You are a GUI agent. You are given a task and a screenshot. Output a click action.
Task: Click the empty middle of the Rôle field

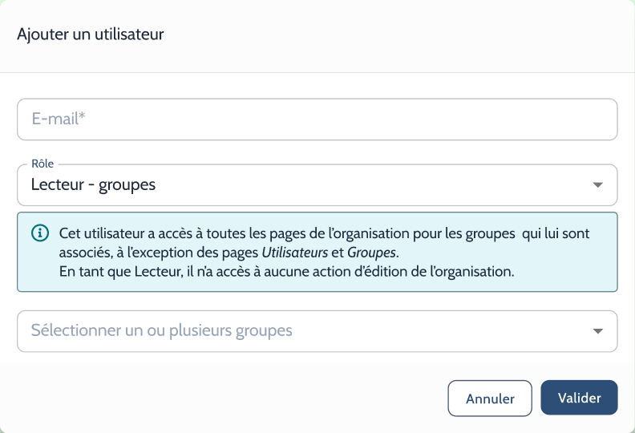pyautogui.click(x=365, y=185)
